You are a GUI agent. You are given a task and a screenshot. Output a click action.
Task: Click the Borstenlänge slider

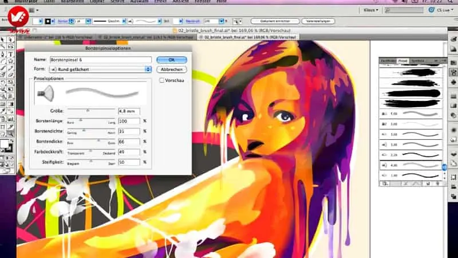pos(91,120)
